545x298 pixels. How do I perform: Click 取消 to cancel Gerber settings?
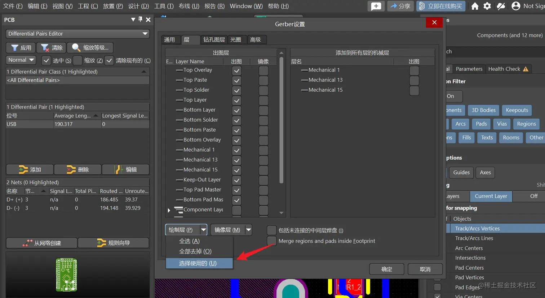[425, 269]
